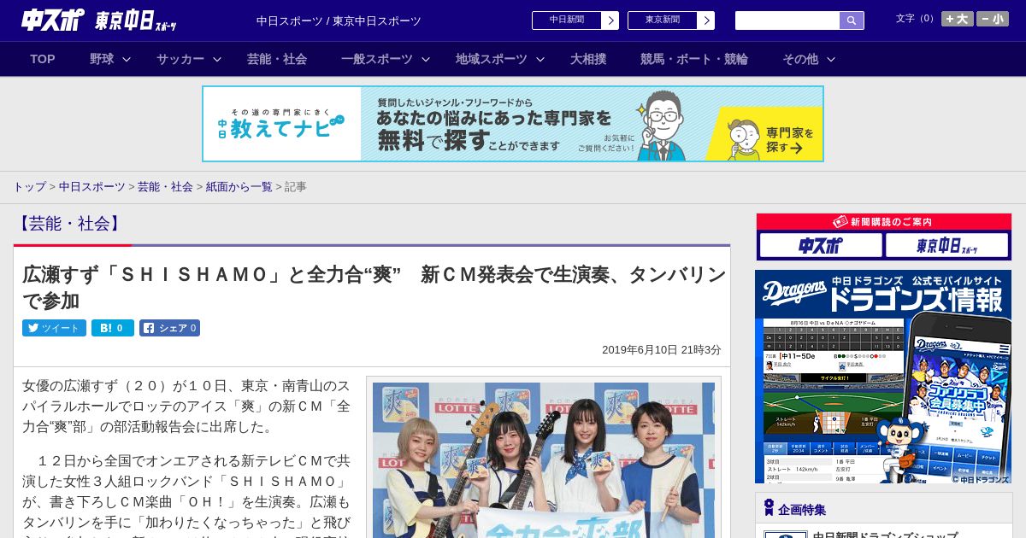Go to トップ breadcrumb link
The height and width of the screenshot is (538, 1026).
coord(29,187)
